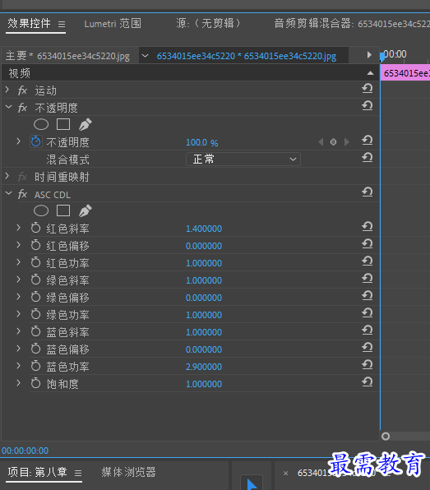Reset the 绿色偏移 parameter
This screenshot has width=430, height=490.
(x=368, y=296)
